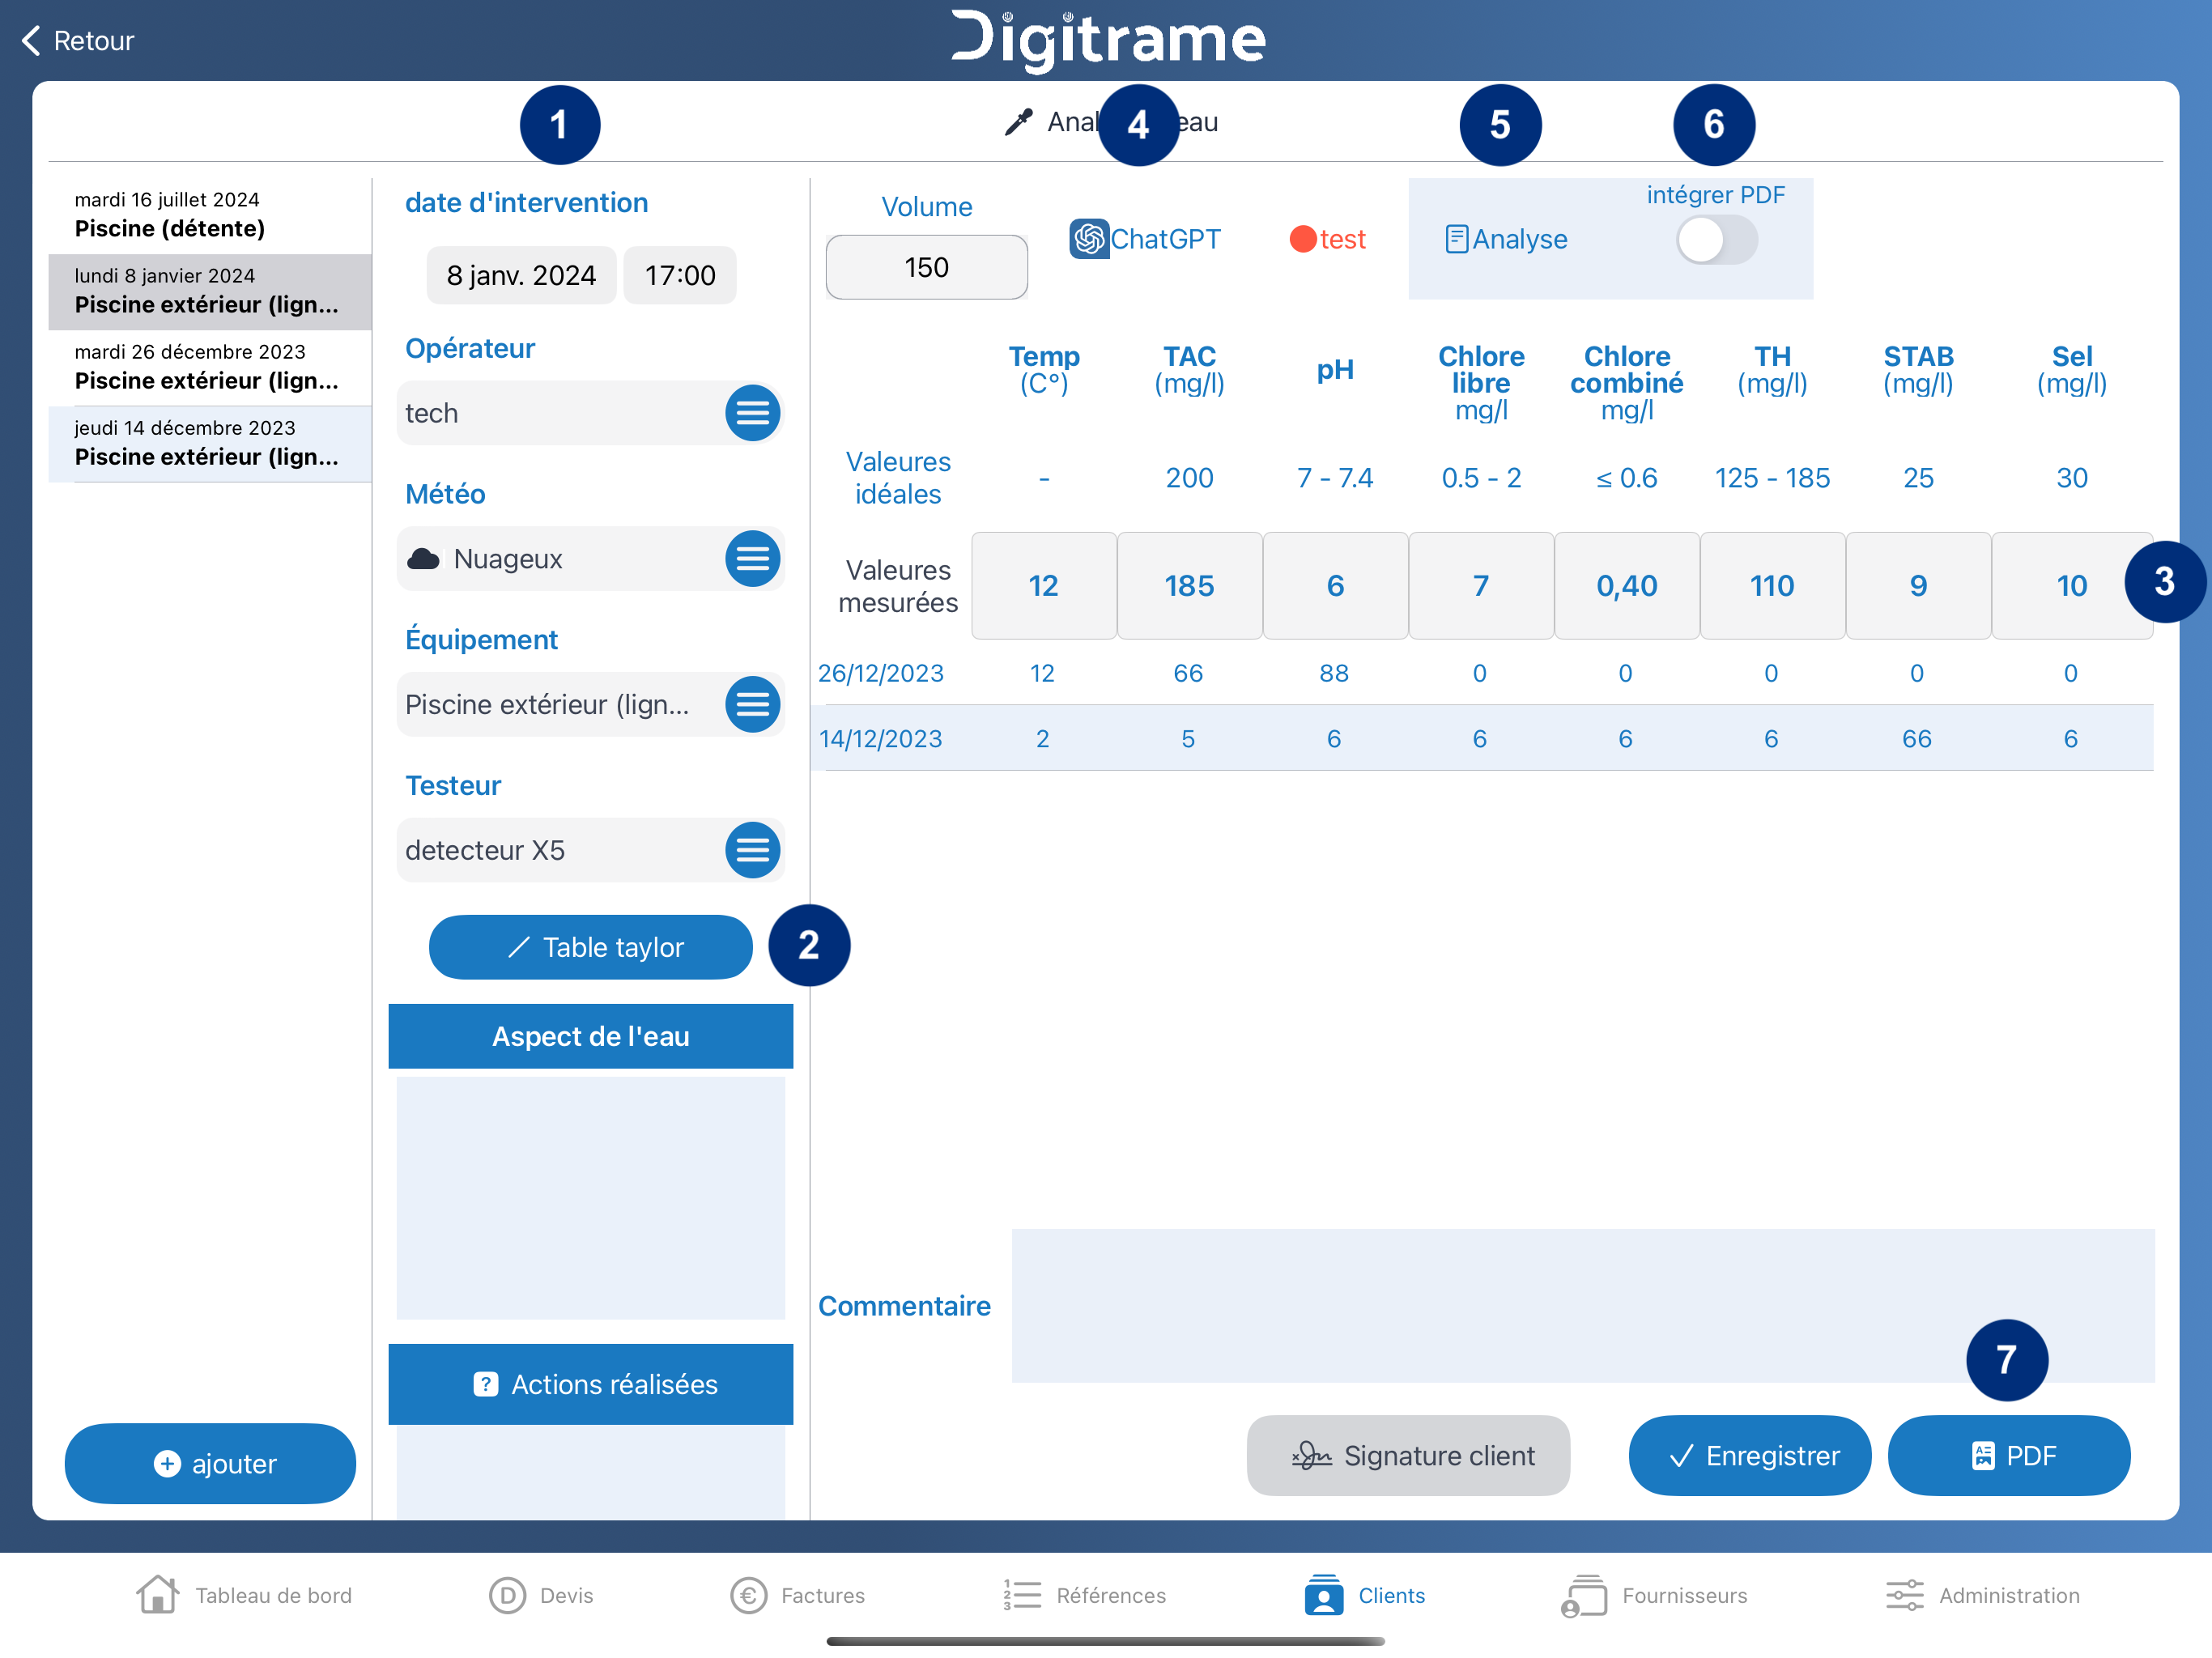This screenshot has height=1658, width=2212.
Task: Change the intervention date 8 janv. 2024
Action: tap(521, 275)
